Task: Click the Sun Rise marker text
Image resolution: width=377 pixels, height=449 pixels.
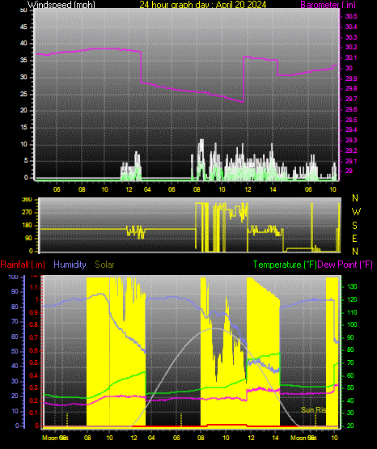Action: tap(313, 410)
